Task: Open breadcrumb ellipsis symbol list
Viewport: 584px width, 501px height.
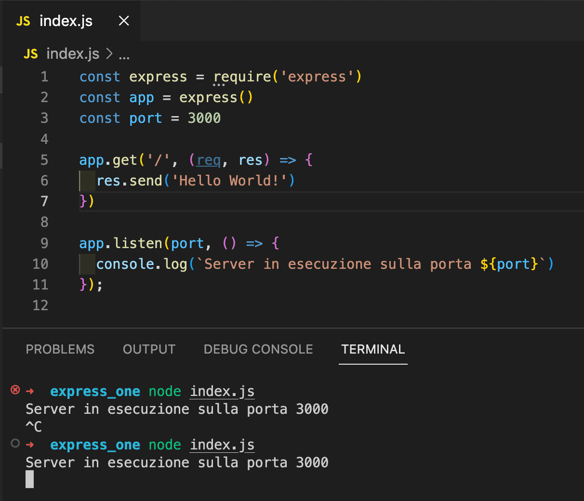Action: pos(124,56)
